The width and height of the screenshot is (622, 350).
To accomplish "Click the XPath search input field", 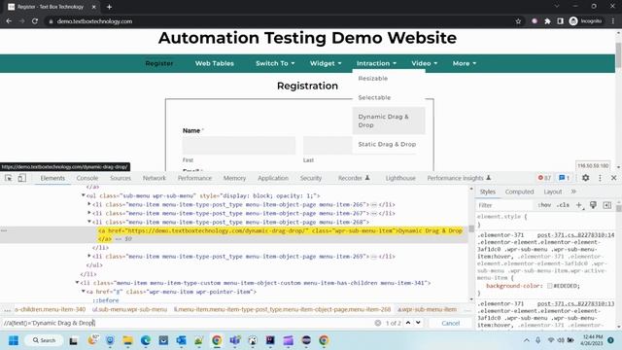I will click(187, 323).
